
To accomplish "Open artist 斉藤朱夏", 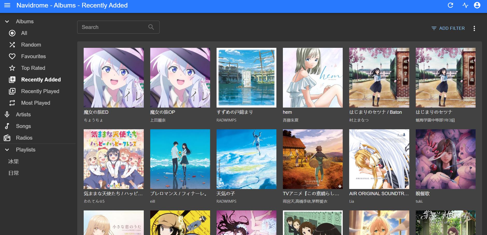I will click(x=291, y=120).
